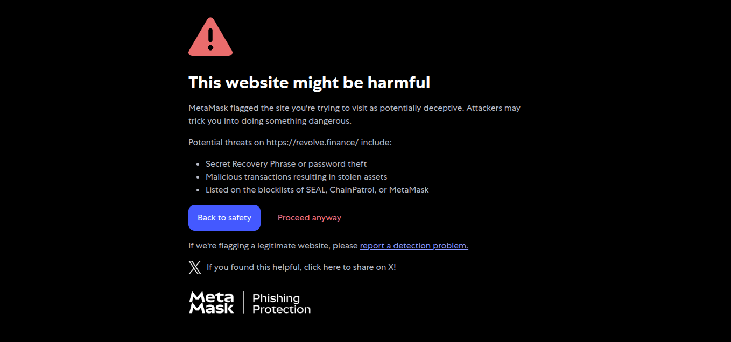Image resolution: width=731 pixels, height=342 pixels.
Task: Click the https://revolve.finance/ URL text
Action: [312, 142]
